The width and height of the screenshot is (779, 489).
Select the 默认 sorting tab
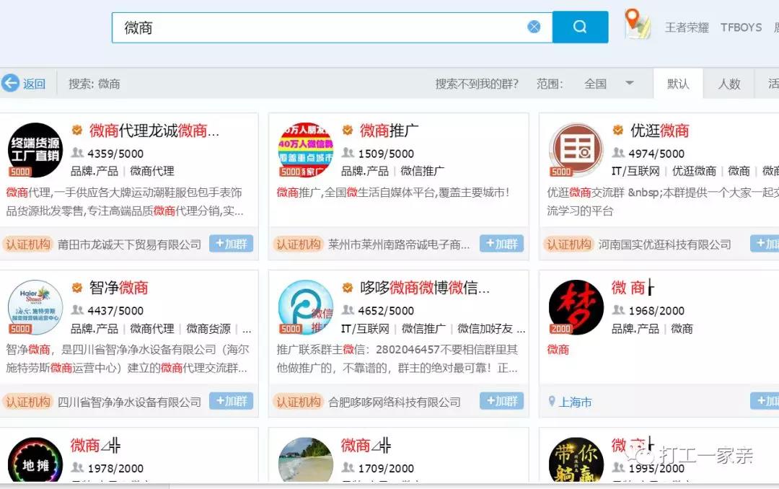click(x=678, y=83)
